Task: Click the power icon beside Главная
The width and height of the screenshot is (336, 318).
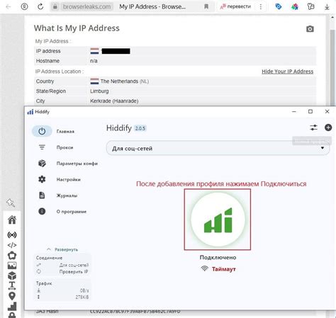Action: coord(42,131)
